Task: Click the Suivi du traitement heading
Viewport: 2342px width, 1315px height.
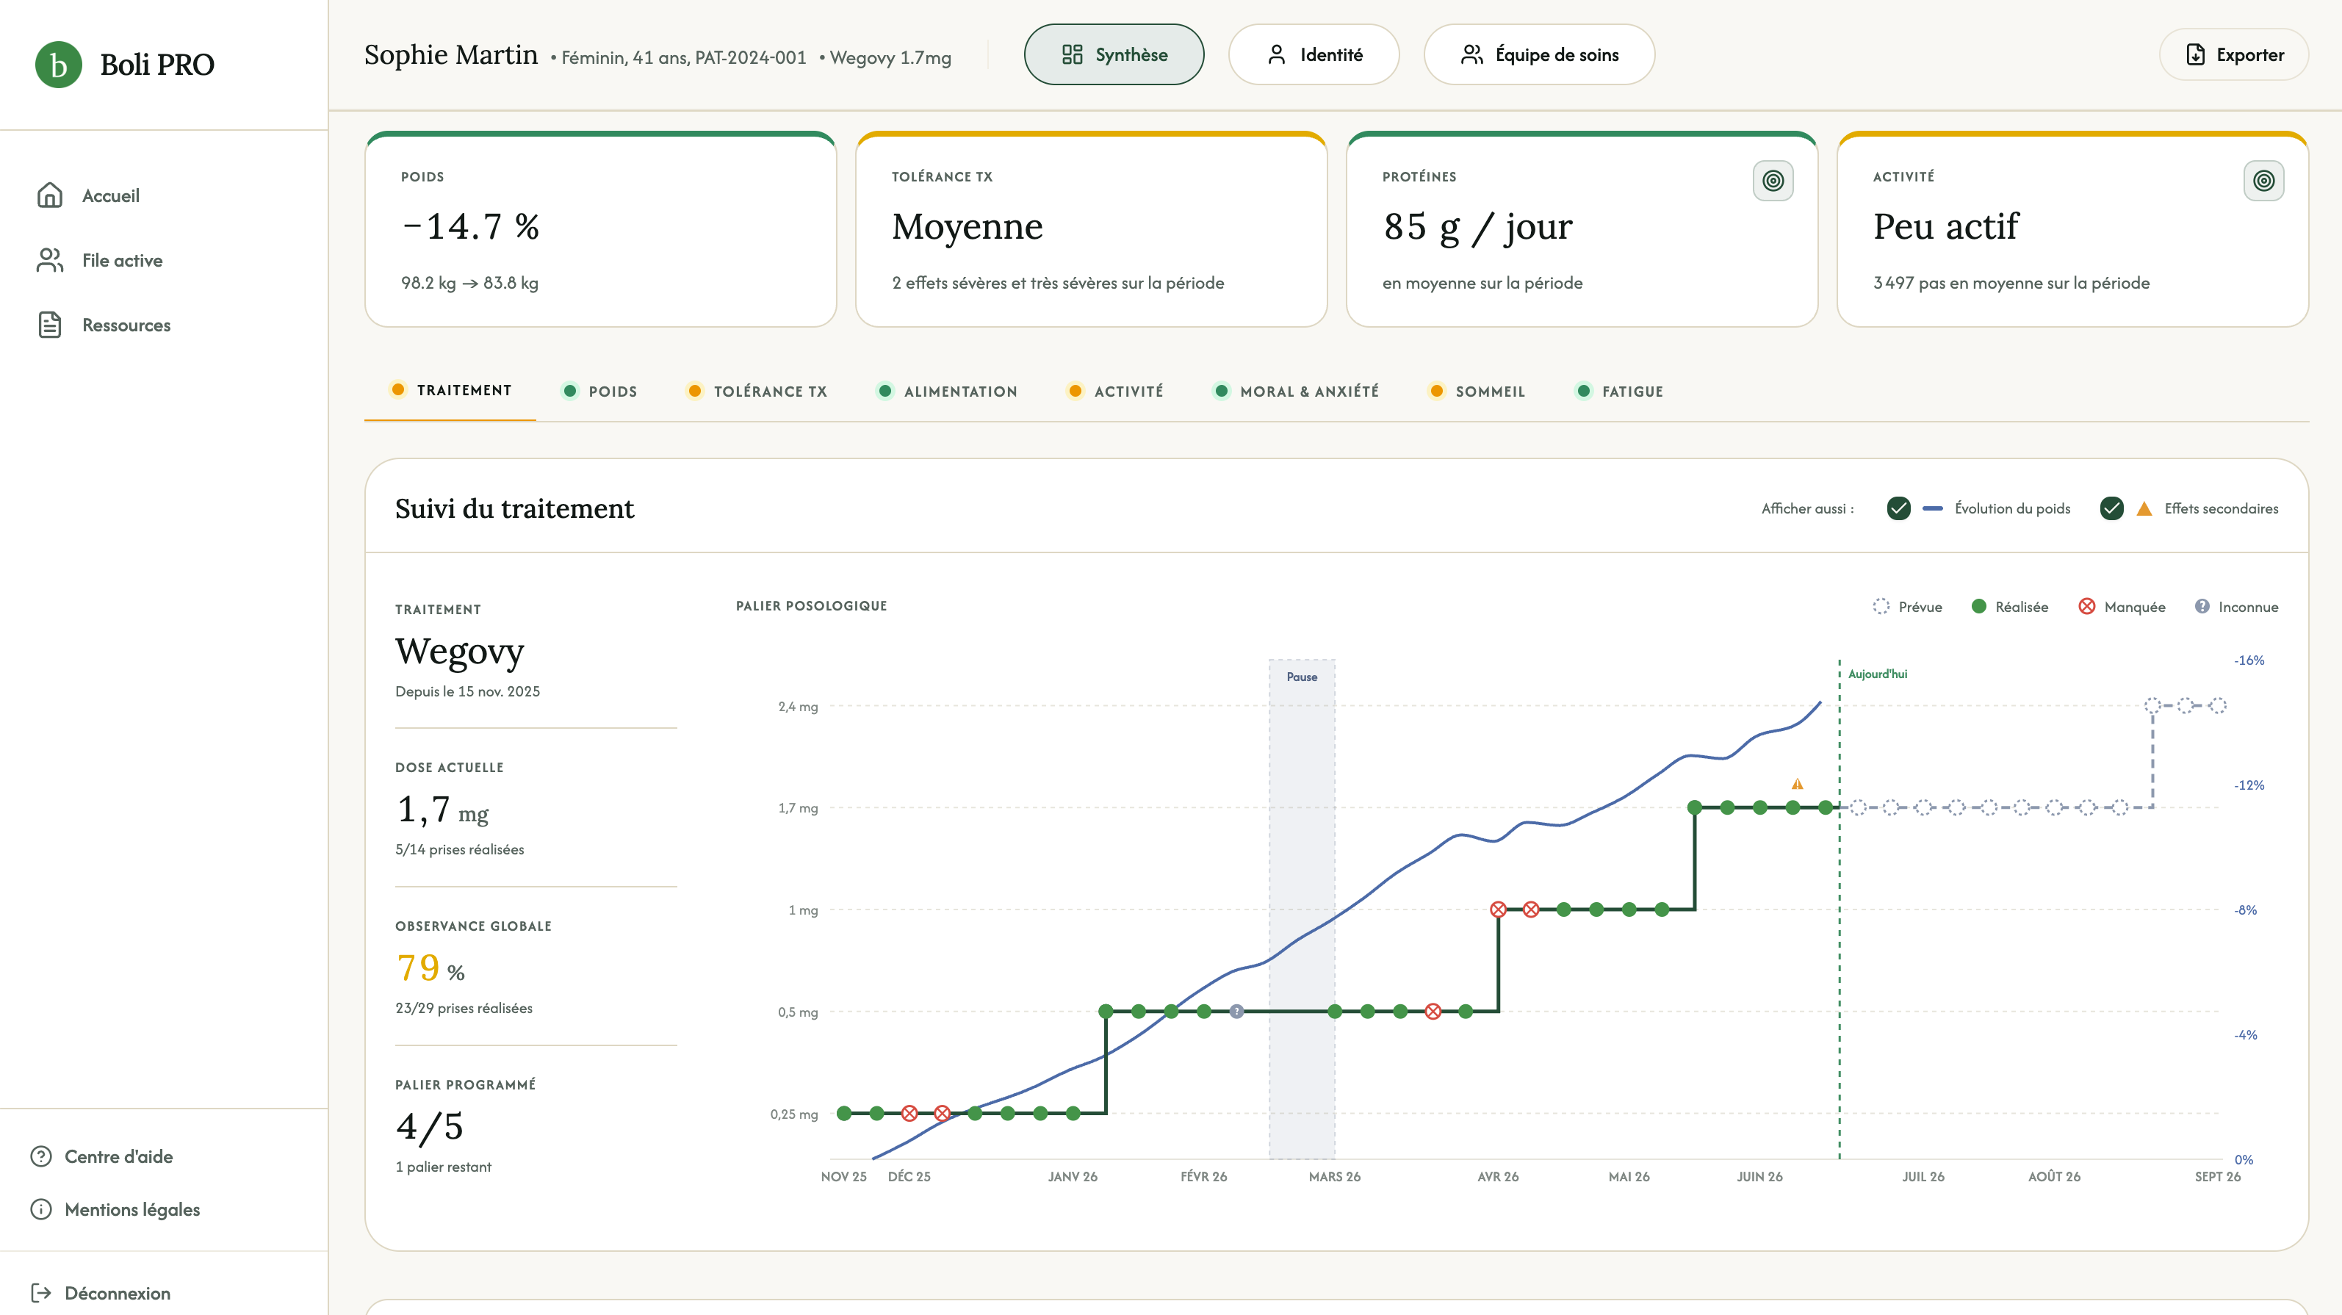Action: point(514,508)
